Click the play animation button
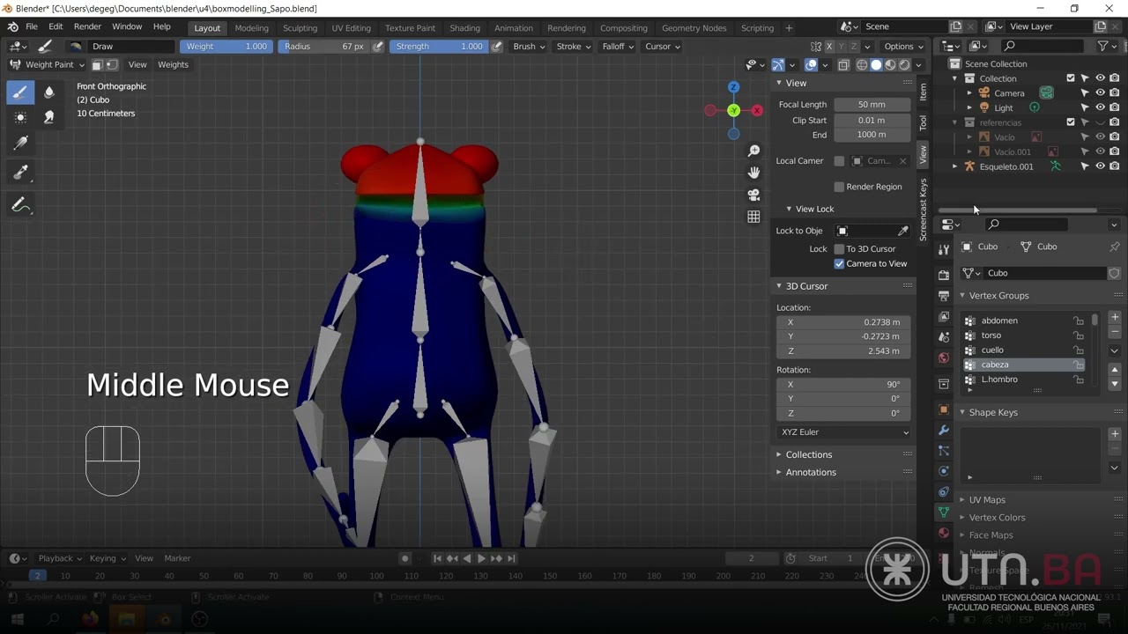 (x=481, y=558)
